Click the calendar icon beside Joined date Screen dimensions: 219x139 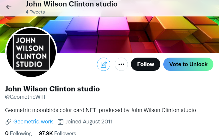(x=61, y=121)
